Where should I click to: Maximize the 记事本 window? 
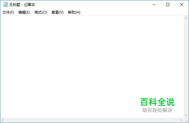[x=168, y=5]
